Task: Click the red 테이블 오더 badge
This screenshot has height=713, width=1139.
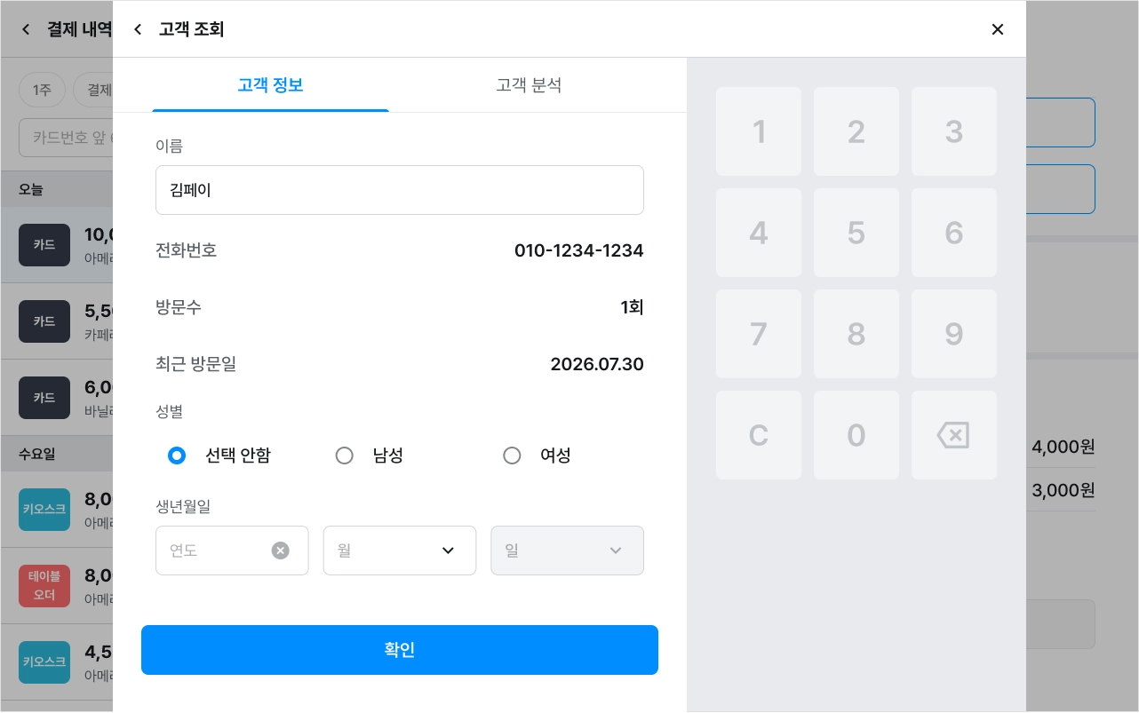Action: pyautogui.click(x=44, y=586)
